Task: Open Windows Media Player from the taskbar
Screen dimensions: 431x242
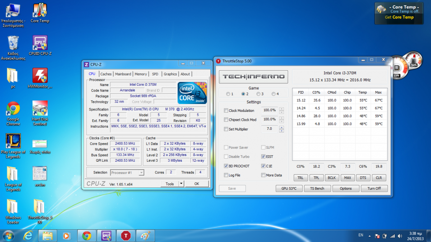Action: [x=66, y=236]
